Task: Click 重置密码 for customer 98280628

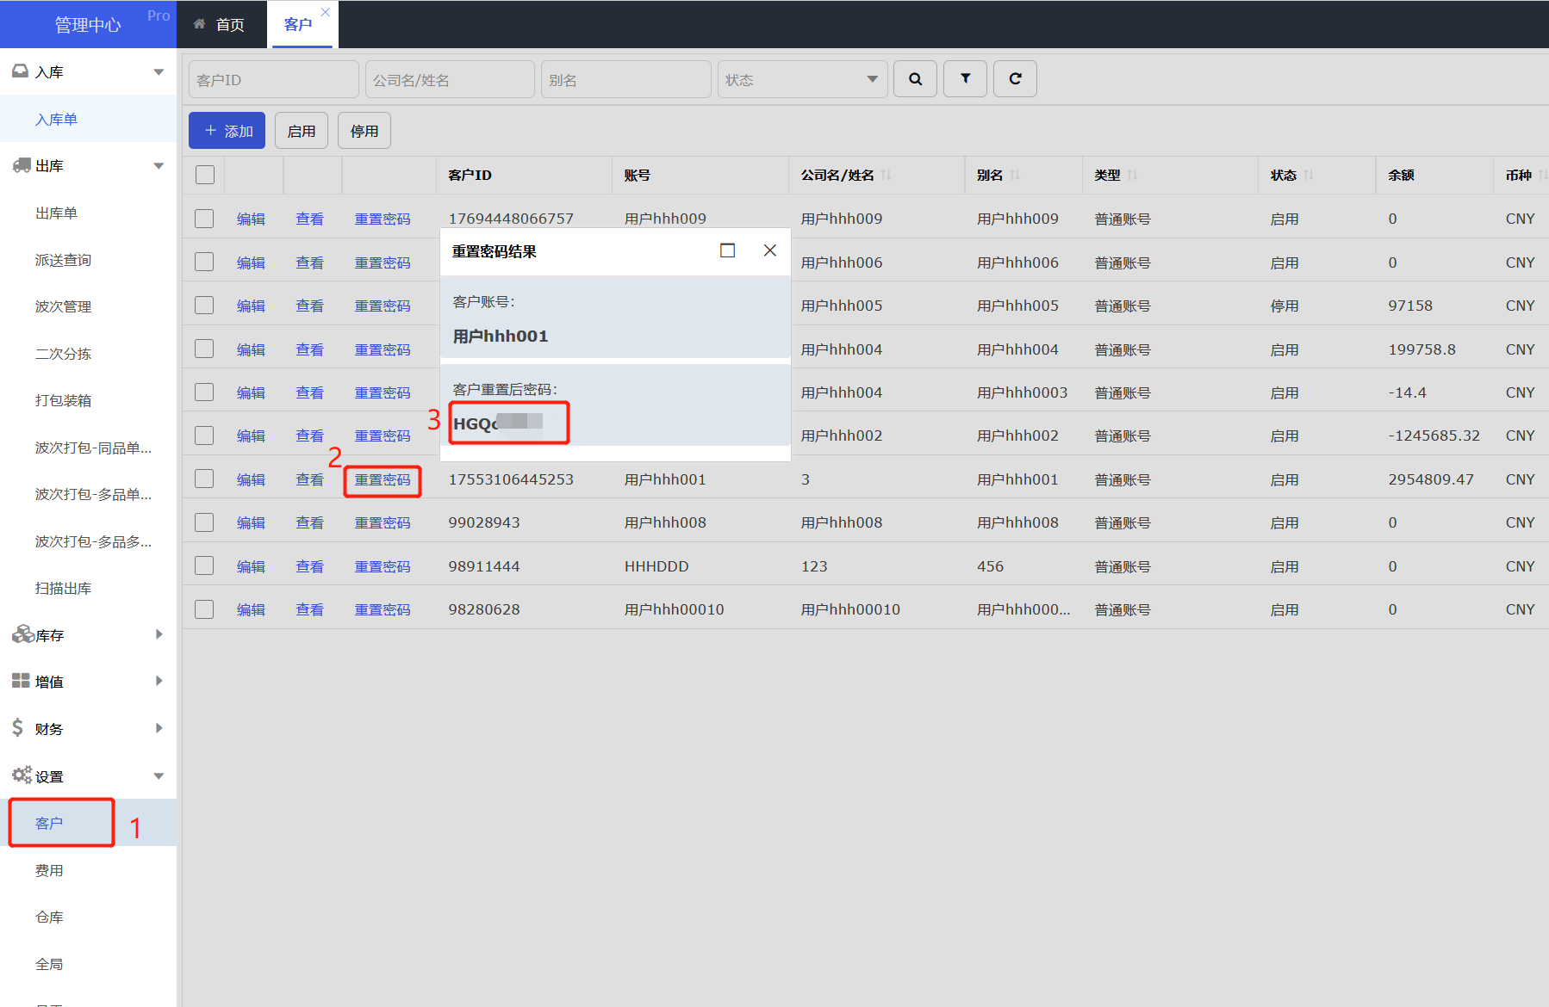Action: click(x=383, y=609)
